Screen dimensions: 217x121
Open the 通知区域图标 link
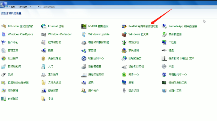point(96,75)
